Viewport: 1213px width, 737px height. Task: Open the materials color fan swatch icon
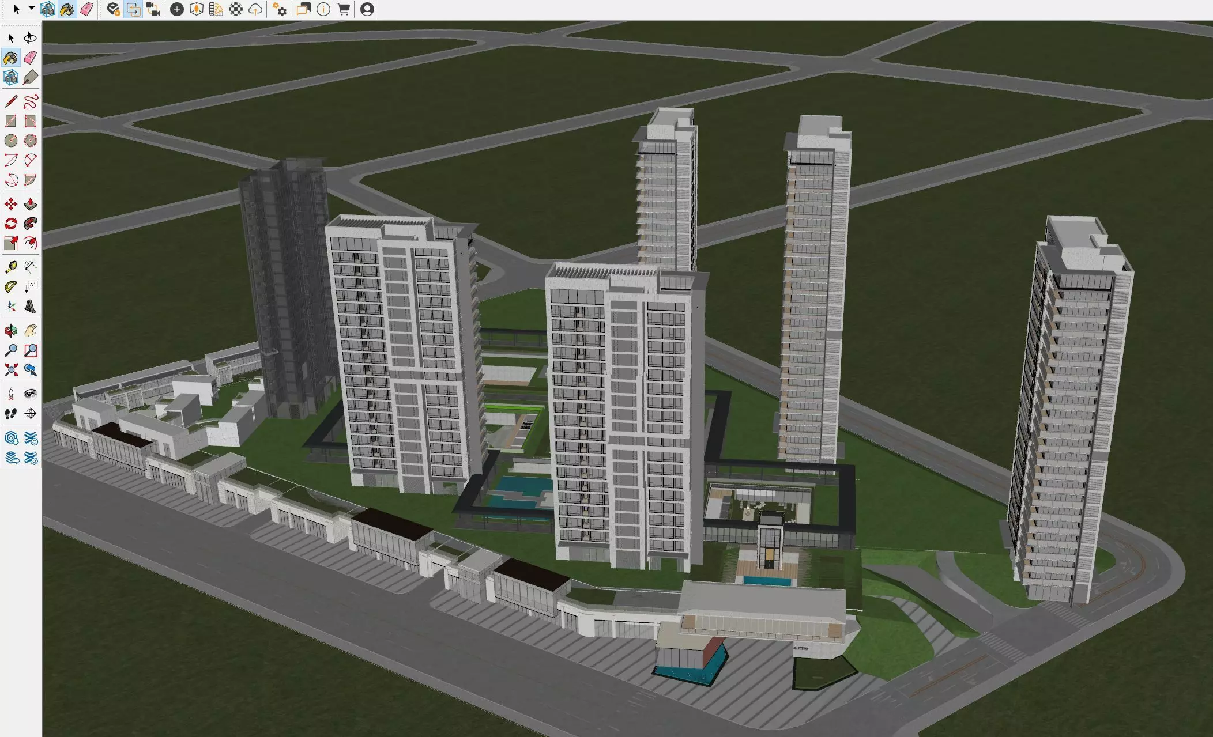pyautogui.click(x=216, y=9)
